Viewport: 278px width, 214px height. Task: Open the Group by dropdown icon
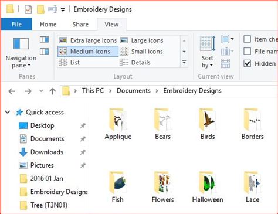pos(228,39)
